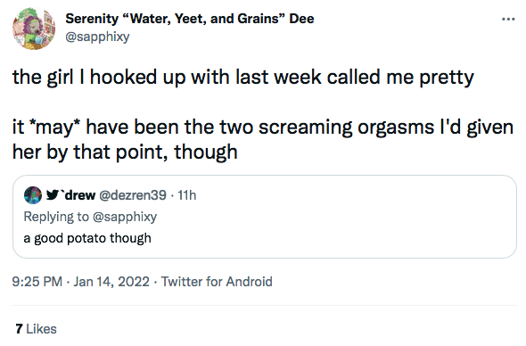Screen dimensions: 526x346
Task: Click the number 7 in likes count
Action: [x=19, y=329]
